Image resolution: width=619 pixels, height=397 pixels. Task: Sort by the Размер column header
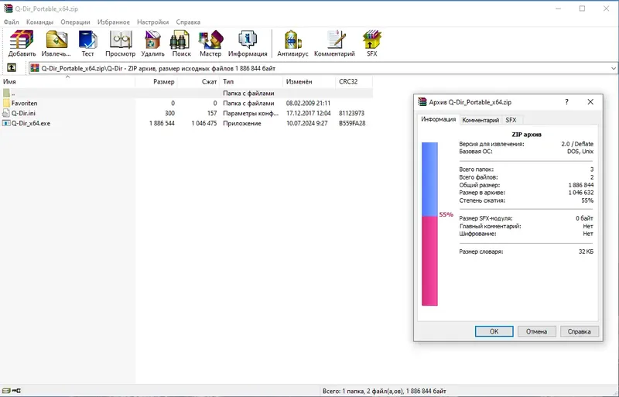[156, 82]
